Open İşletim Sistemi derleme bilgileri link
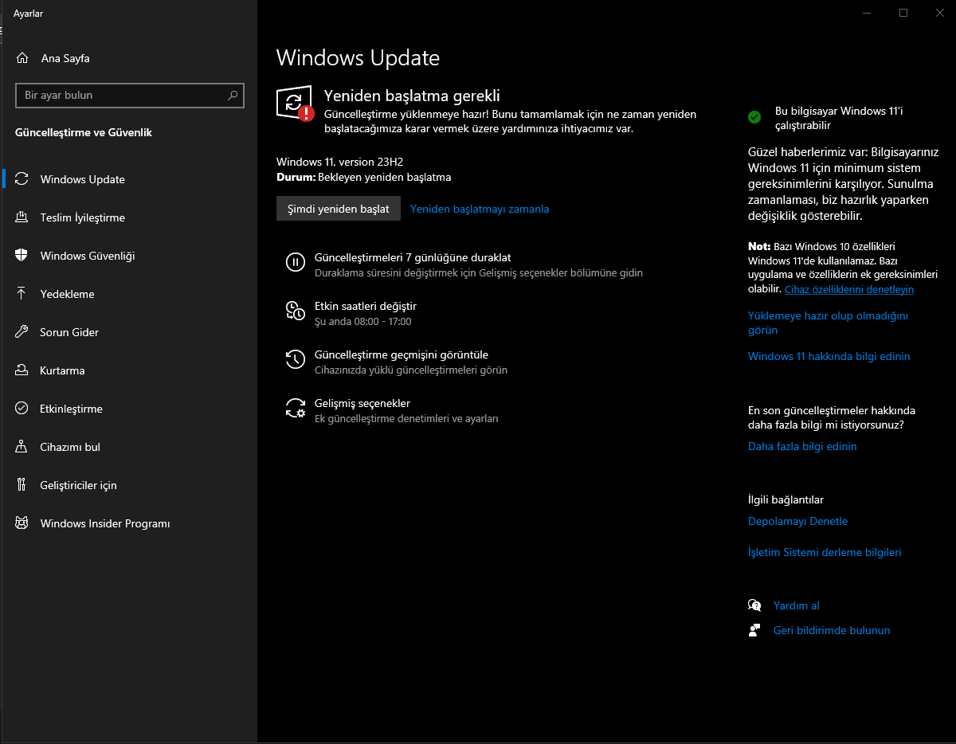This screenshot has width=956, height=744. (x=825, y=552)
